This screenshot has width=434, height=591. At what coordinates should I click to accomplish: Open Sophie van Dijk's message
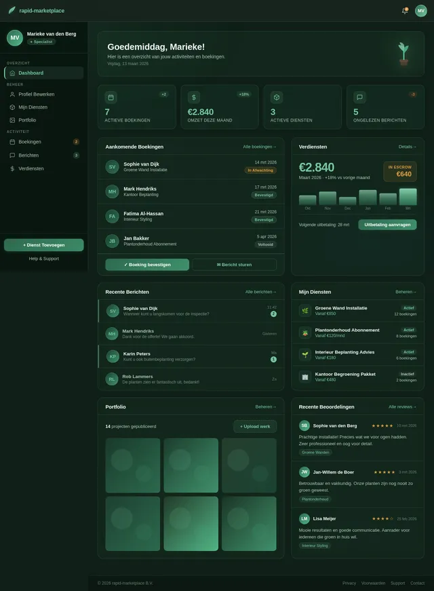tap(191, 311)
